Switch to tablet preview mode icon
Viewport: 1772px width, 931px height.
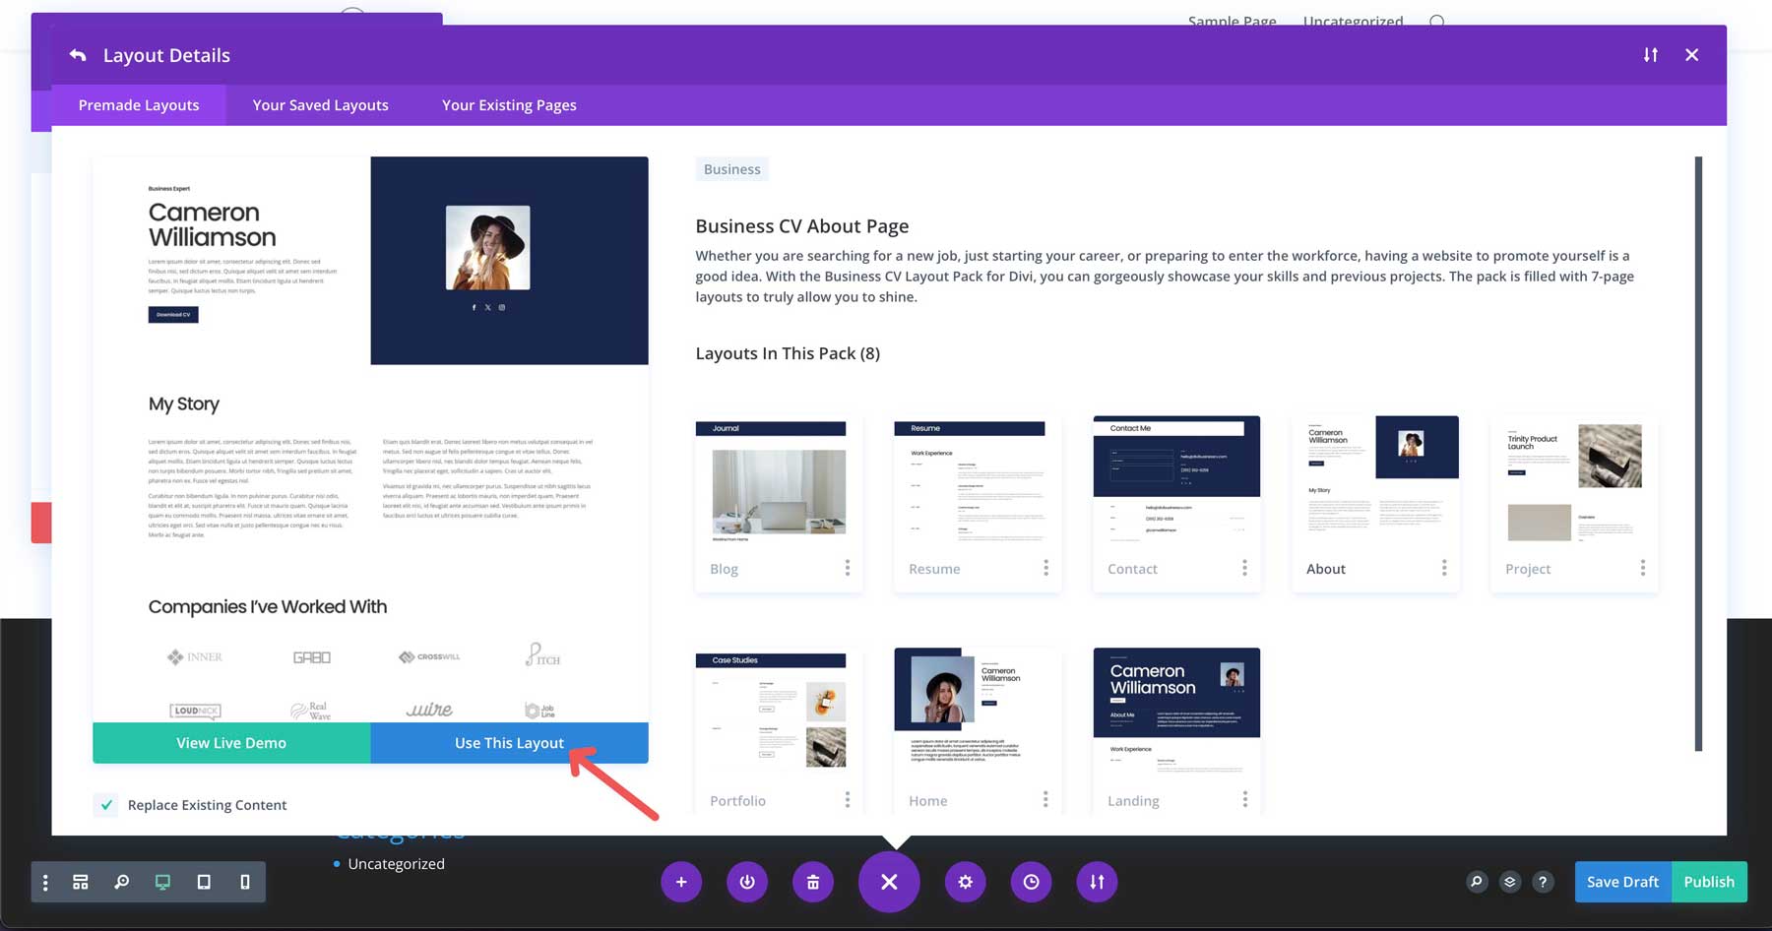(x=204, y=882)
